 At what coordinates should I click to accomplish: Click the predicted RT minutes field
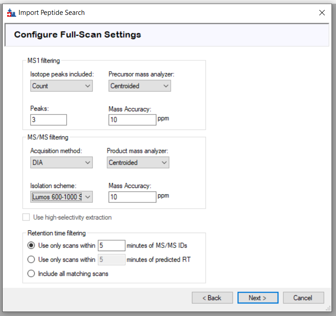pyautogui.click(x=111, y=260)
